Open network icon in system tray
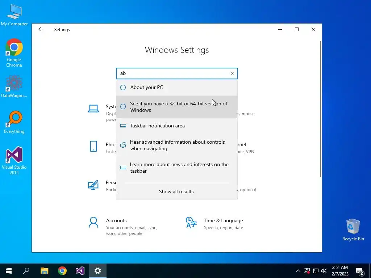The height and width of the screenshot is (278, 371). (x=316, y=271)
